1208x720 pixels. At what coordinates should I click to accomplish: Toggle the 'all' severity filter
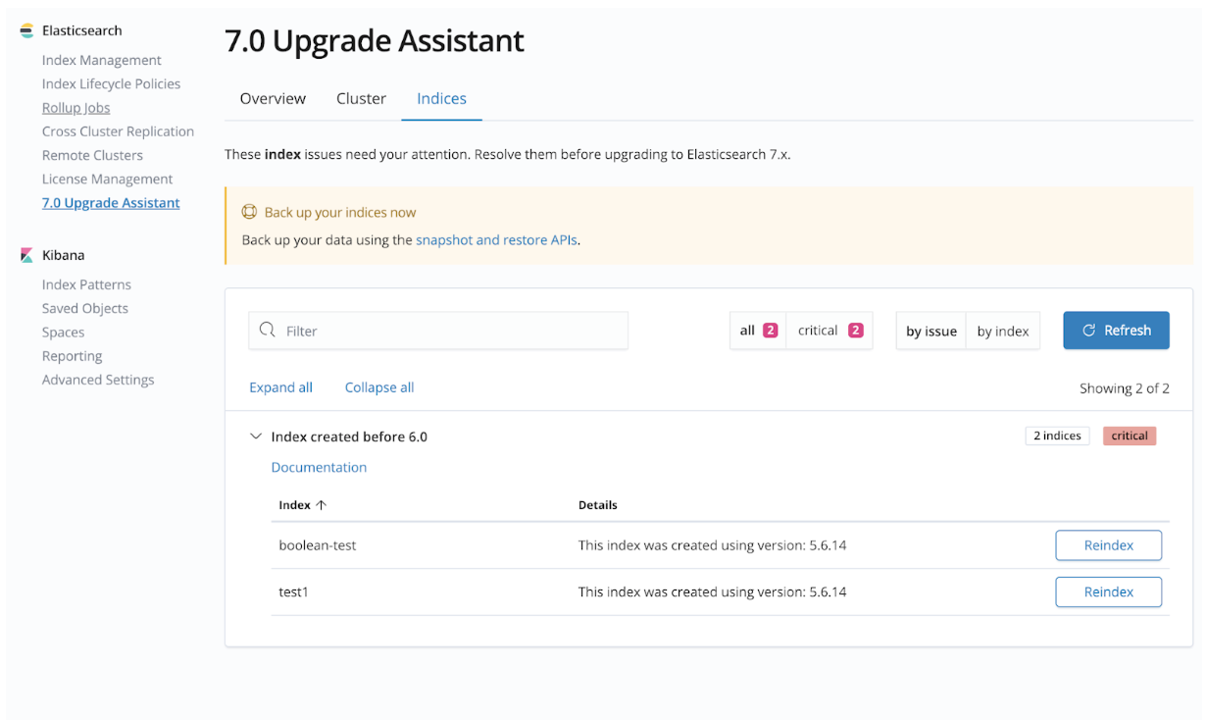tap(758, 331)
